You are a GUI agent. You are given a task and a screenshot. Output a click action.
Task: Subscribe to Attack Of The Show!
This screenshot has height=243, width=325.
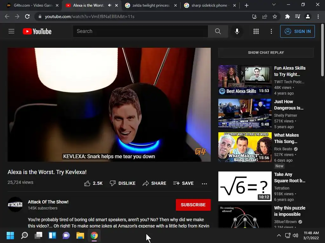[x=193, y=205]
